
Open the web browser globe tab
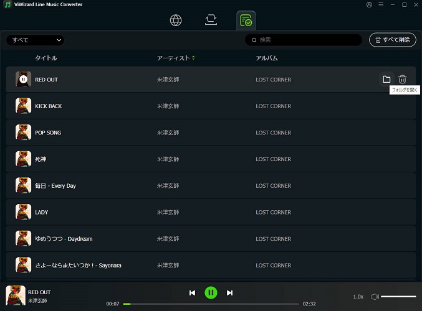point(176,20)
